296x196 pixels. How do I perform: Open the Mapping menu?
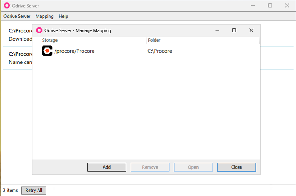click(44, 16)
